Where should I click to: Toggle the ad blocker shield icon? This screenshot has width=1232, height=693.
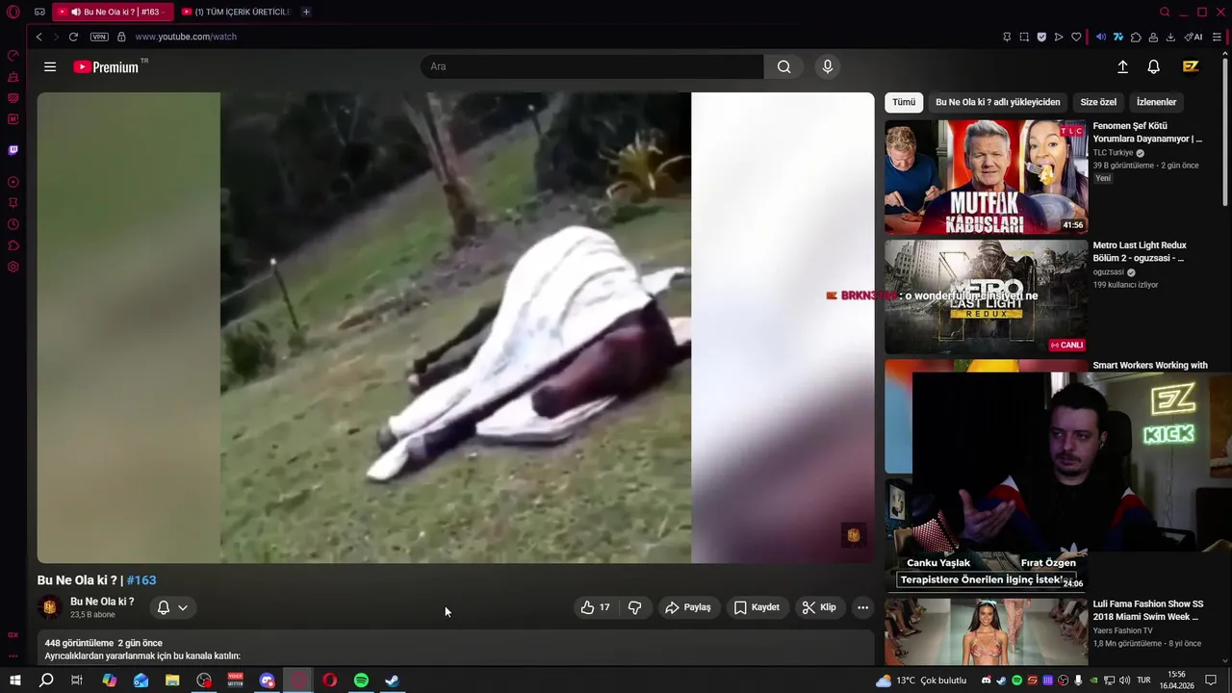point(1041,37)
